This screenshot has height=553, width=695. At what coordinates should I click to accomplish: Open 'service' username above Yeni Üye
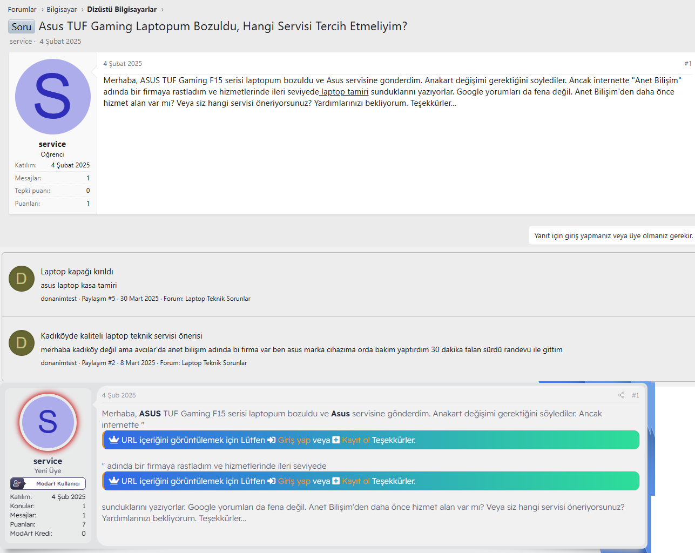tap(48, 461)
